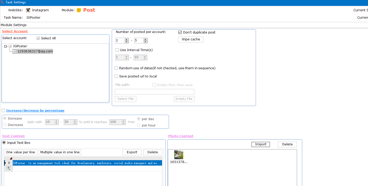The height and width of the screenshot is (186, 368).
Task: Select text row 0 about IGPoster
Action: [x=87, y=163]
